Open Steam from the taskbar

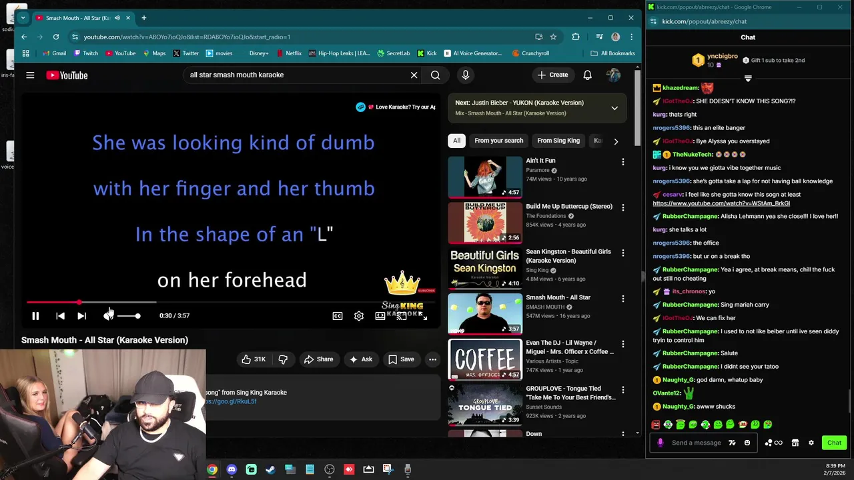click(270, 469)
